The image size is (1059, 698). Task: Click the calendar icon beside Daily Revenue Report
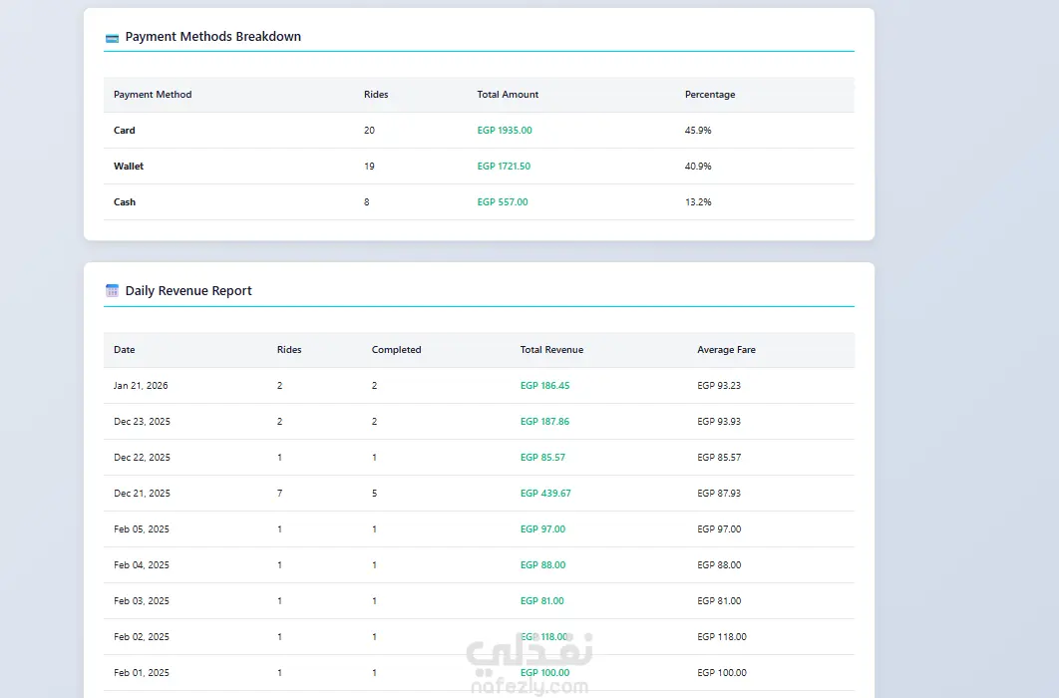click(x=112, y=291)
